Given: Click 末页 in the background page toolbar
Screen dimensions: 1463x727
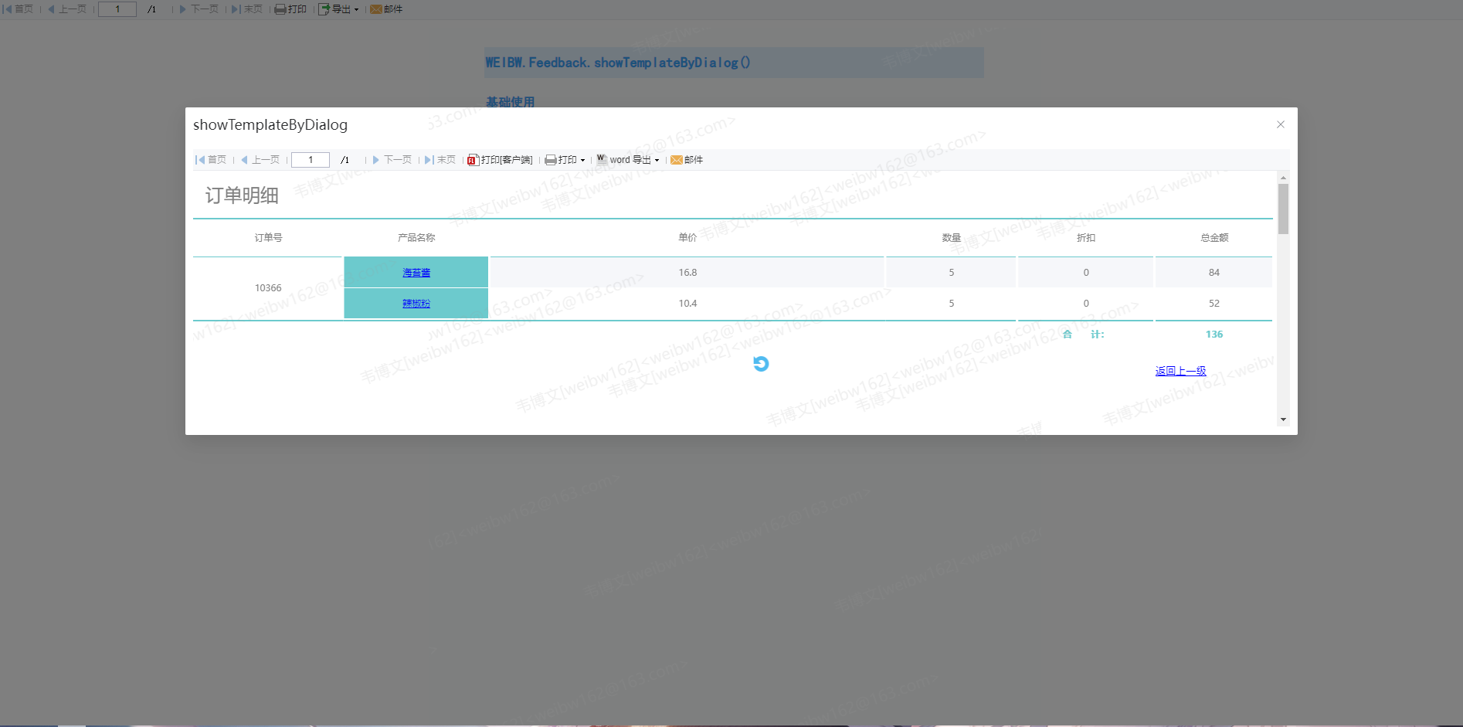Looking at the screenshot, I should [x=247, y=9].
